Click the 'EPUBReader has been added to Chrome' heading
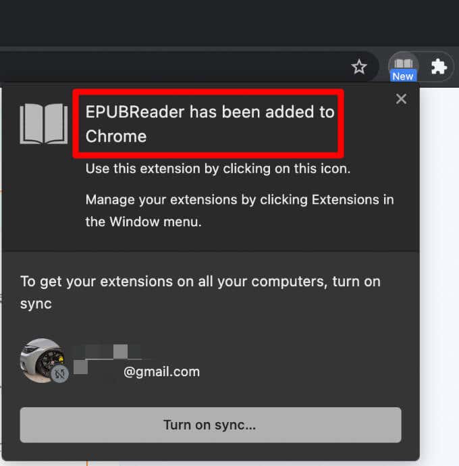Viewport: 459px width, 466px height. (x=210, y=124)
